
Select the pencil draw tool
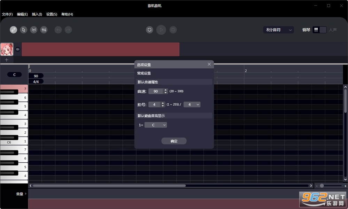click(14, 30)
